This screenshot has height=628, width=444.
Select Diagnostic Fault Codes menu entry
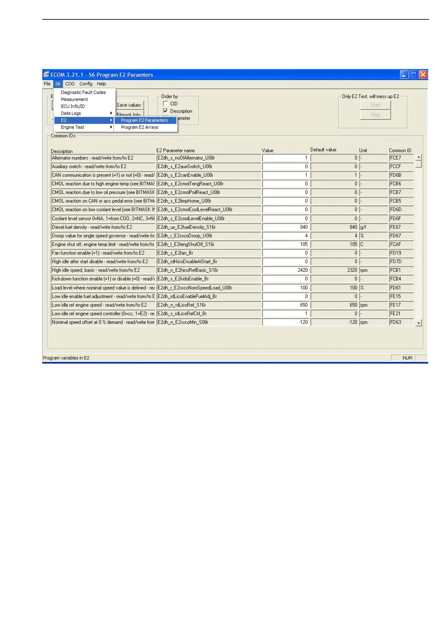(85, 92)
